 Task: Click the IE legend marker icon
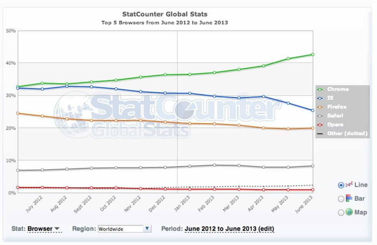coord(320,98)
